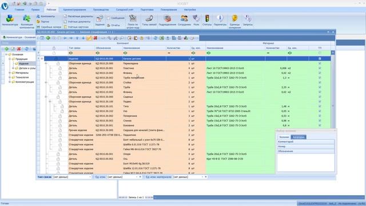Screen dimensions: 366x206
Task: Open Учетные карточки ribbon item
Action: pos(76,27)
